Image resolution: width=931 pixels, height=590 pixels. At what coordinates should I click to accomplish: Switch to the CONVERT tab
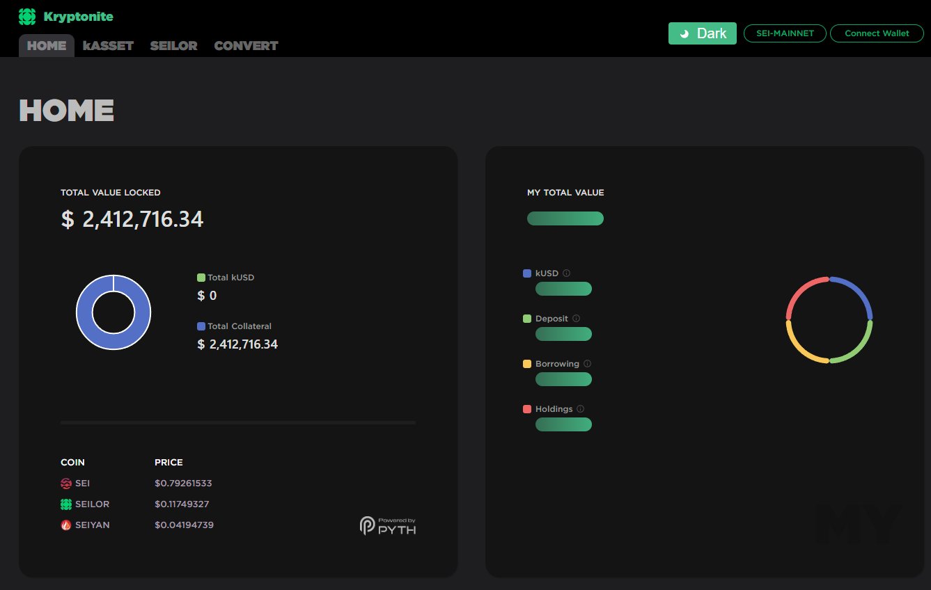(246, 45)
